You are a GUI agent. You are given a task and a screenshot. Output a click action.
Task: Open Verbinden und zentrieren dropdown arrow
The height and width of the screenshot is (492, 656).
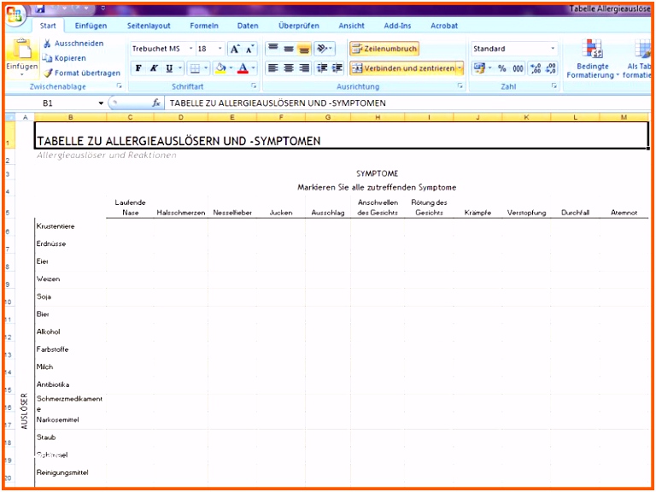(x=460, y=68)
